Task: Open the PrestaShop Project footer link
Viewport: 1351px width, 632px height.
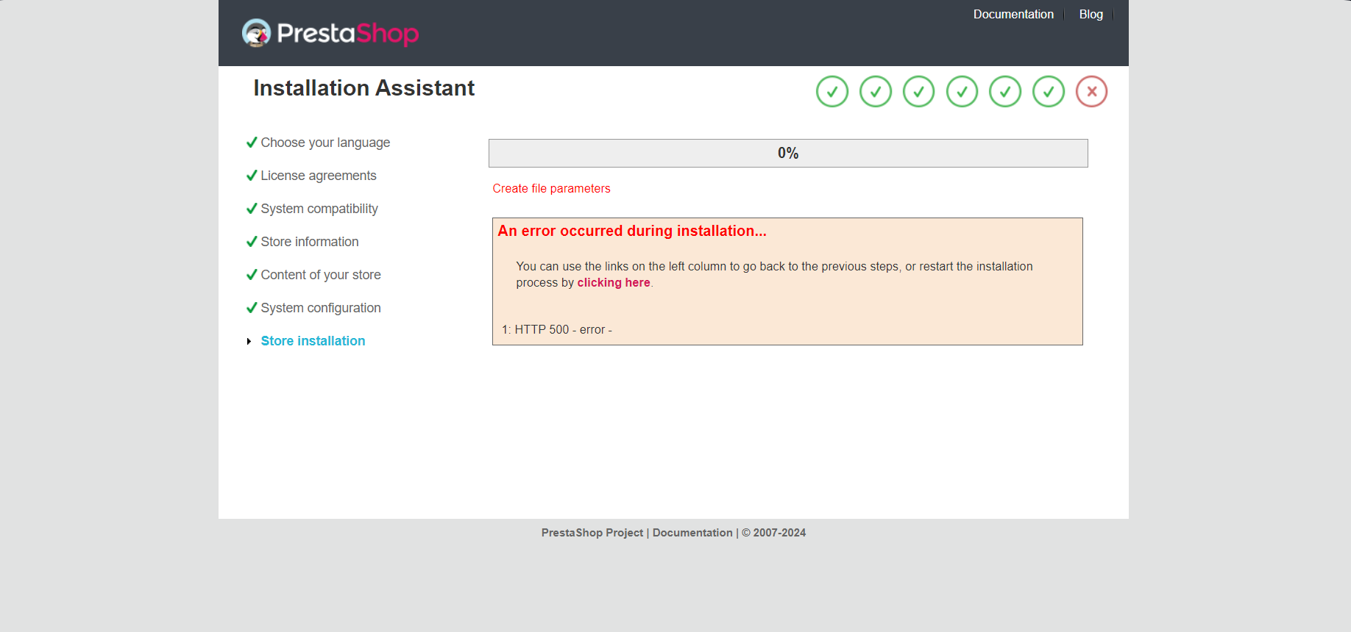Action: (x=592, y=533)
